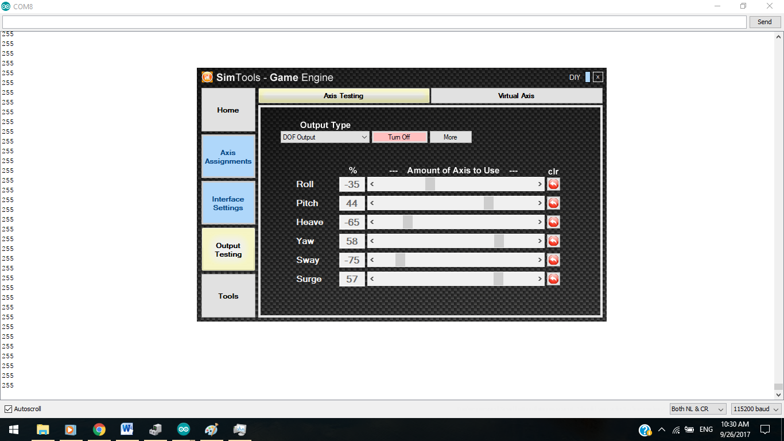Reset the Pitch axis with its clr button
This screenshot has height=441, width=784.
pyautogui.click(x=553, y=203)
